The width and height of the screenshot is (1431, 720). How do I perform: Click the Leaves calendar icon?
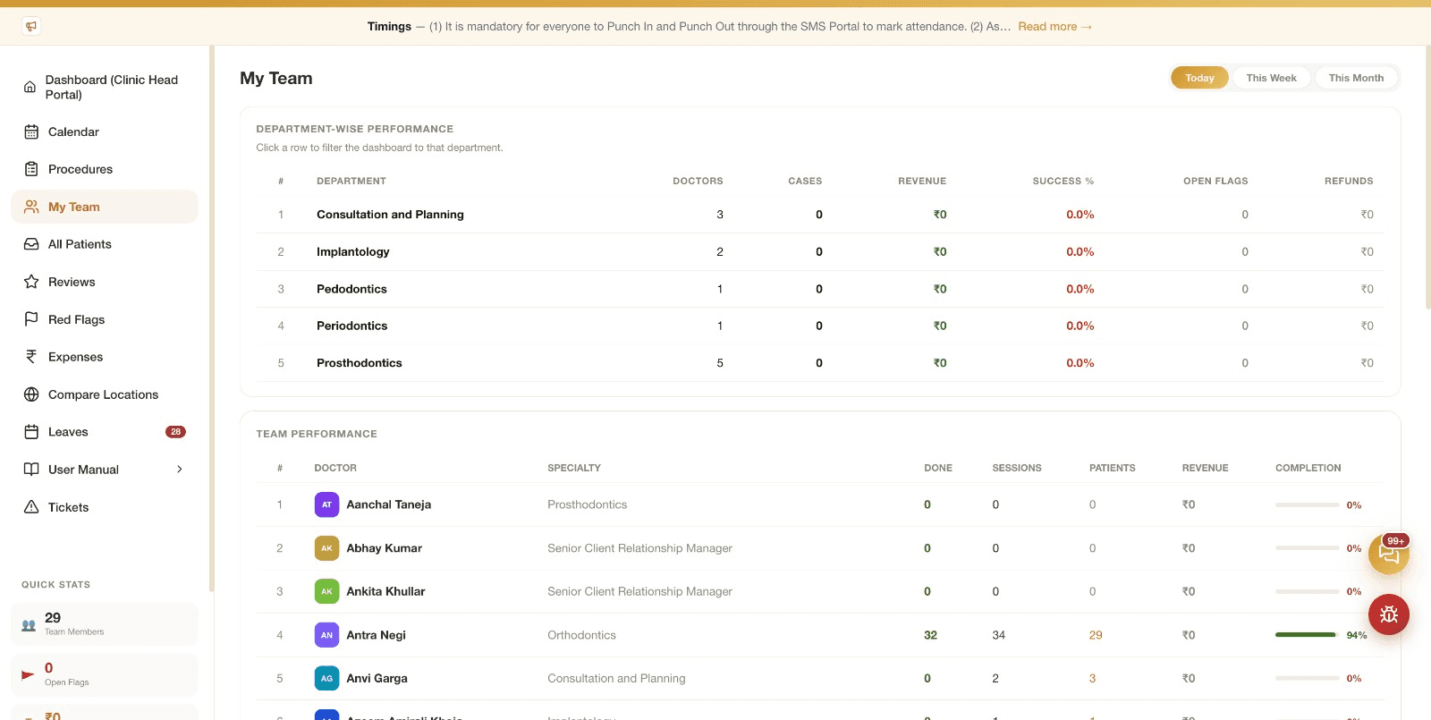[31, 432]
